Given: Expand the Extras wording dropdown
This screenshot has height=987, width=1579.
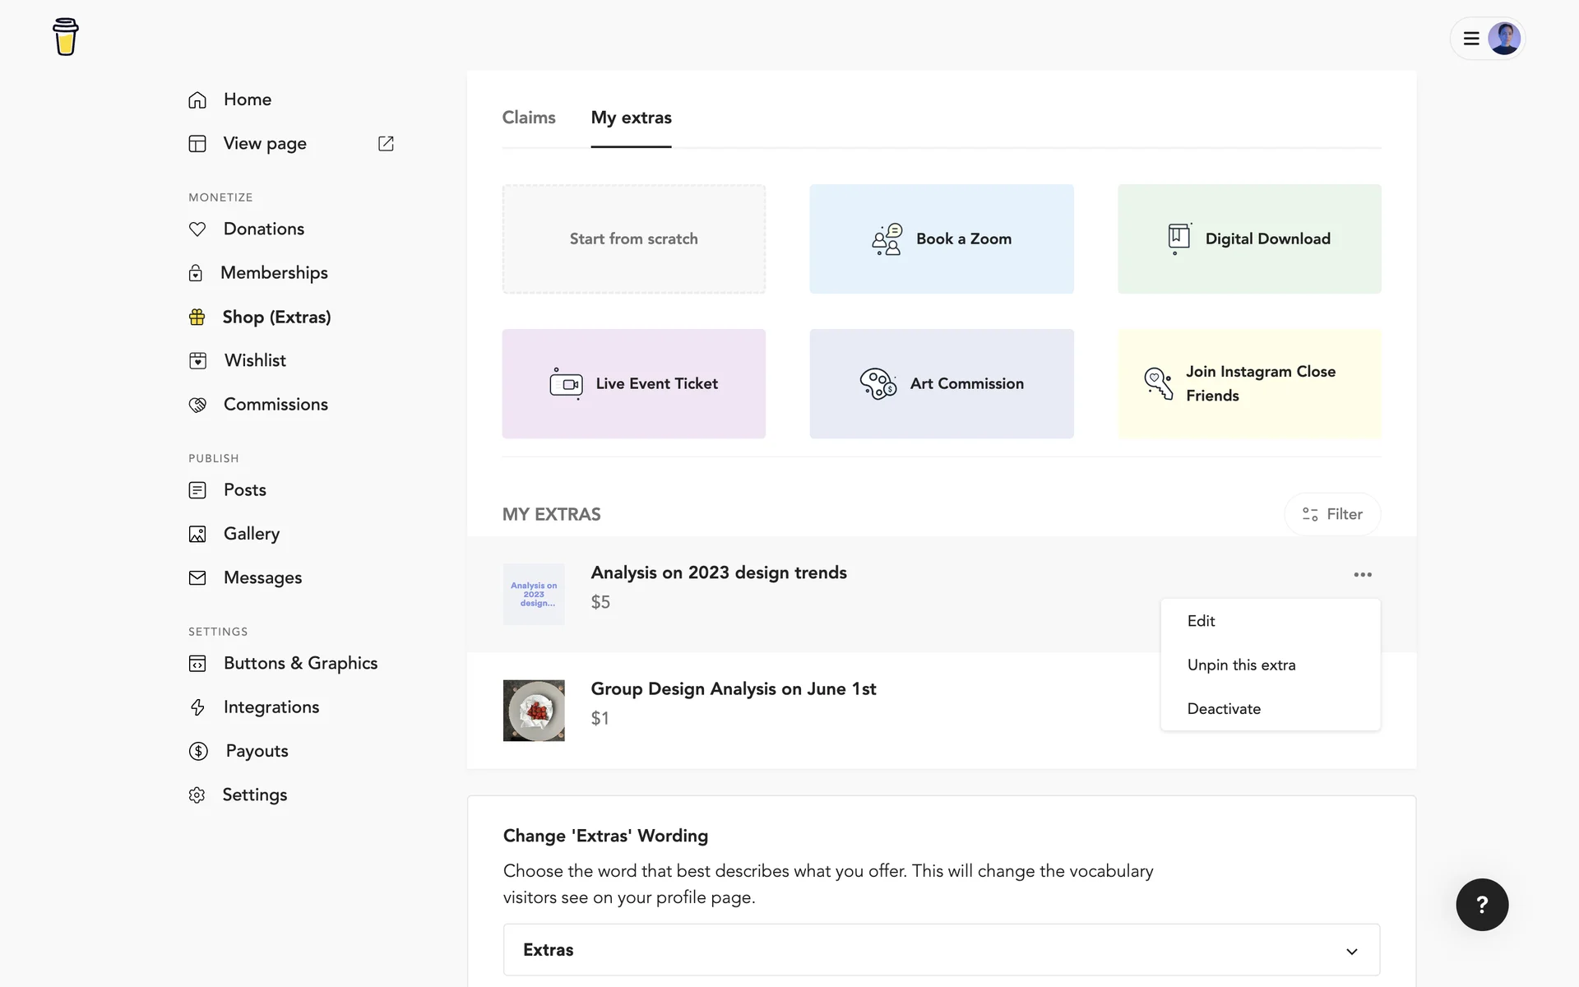Looking at the screenshot, I should (x=941, y=950).
